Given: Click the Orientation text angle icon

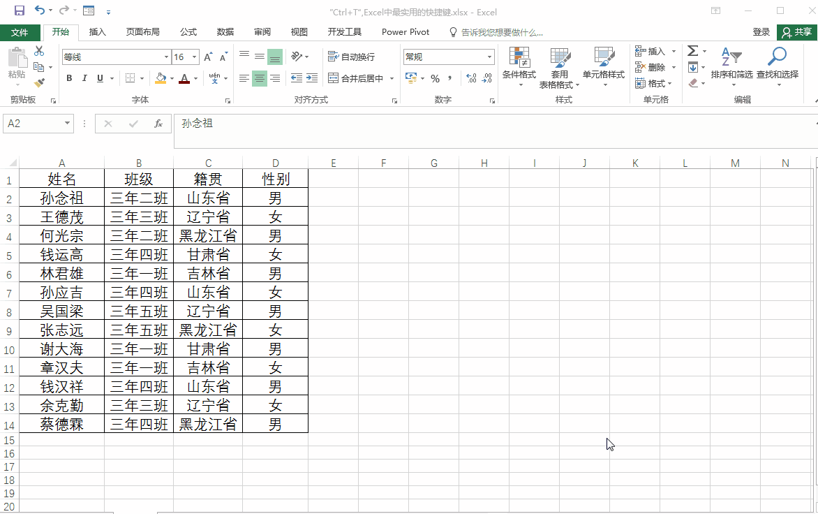Looking at the screenshot, I should [x=297, y=57].
